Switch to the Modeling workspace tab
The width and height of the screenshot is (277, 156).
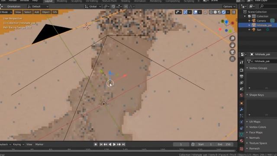coord(62,1)
